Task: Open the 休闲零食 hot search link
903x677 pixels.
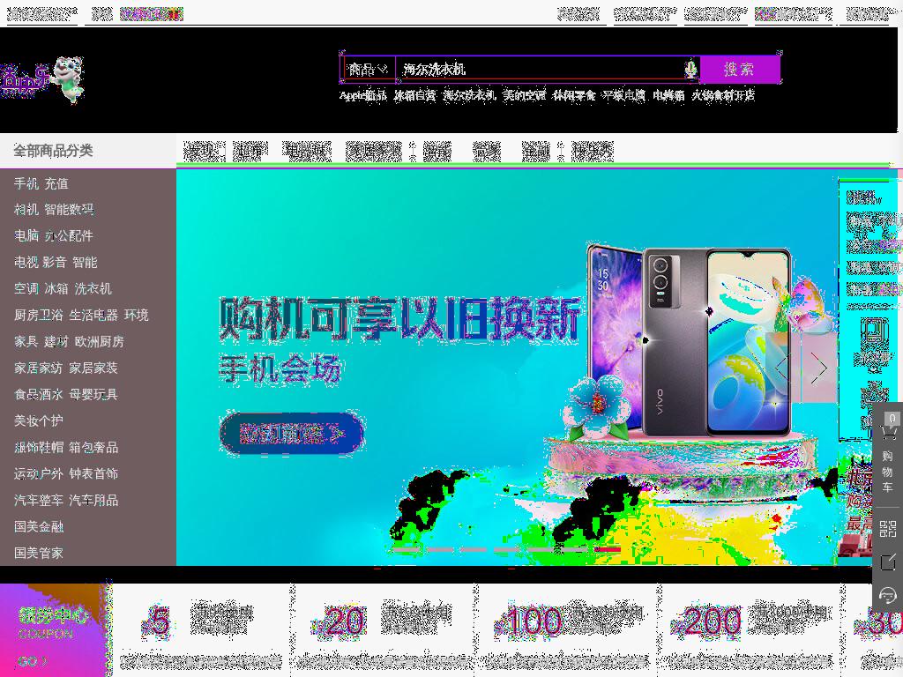Action: (573, 95)
